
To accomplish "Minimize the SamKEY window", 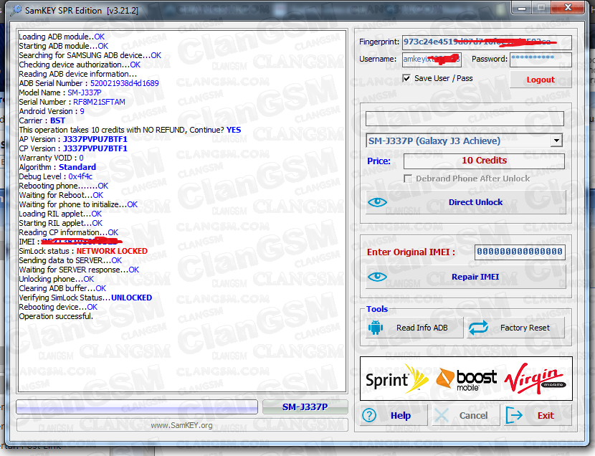I will tap(522, 8).
